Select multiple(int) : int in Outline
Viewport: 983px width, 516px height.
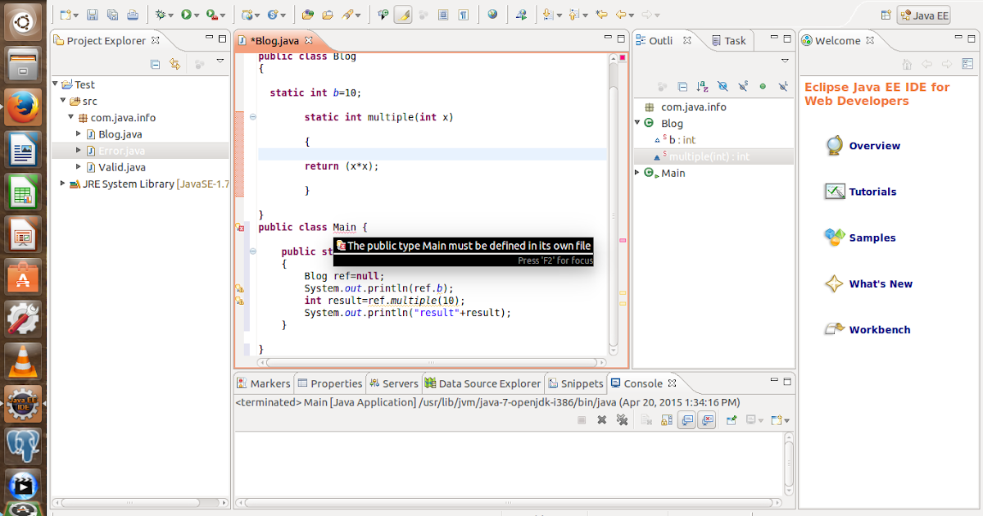pos(713,156)
